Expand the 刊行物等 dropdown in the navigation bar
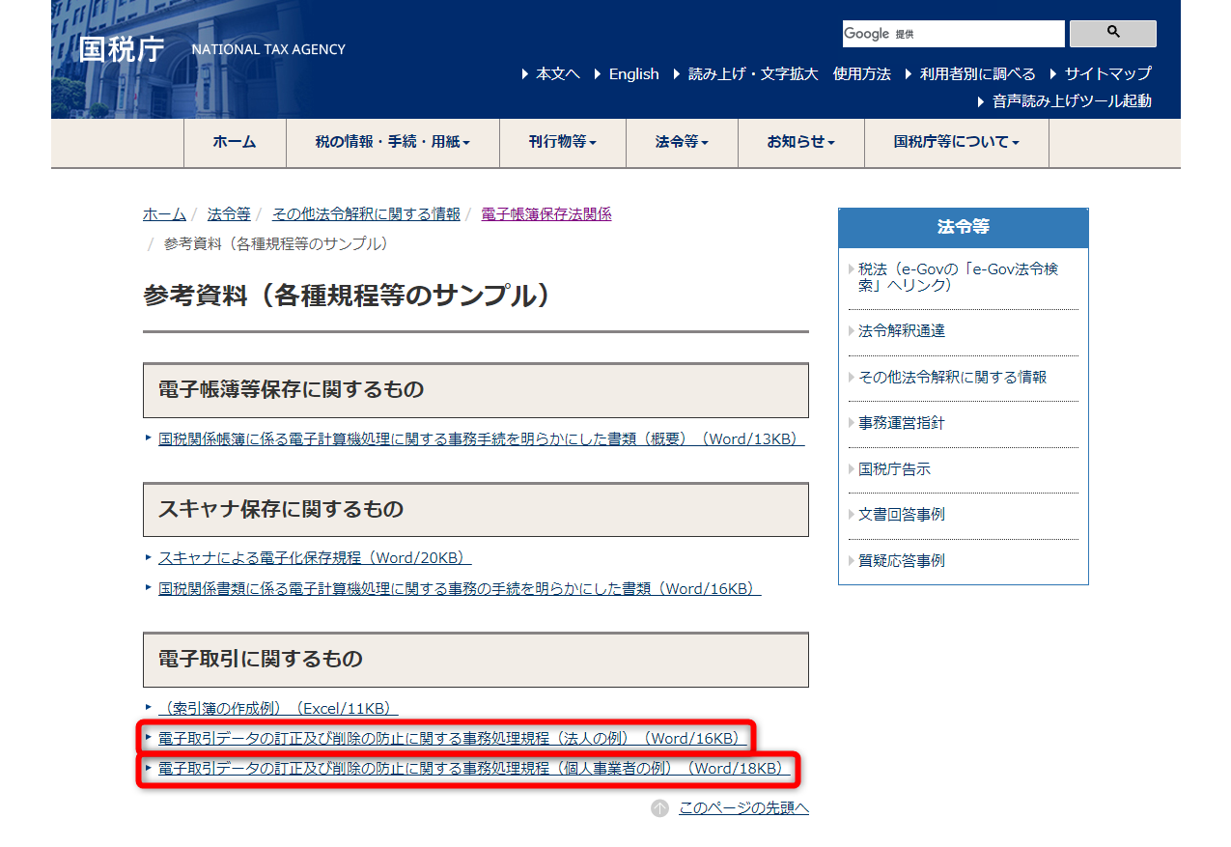 (x=562, y=142)
